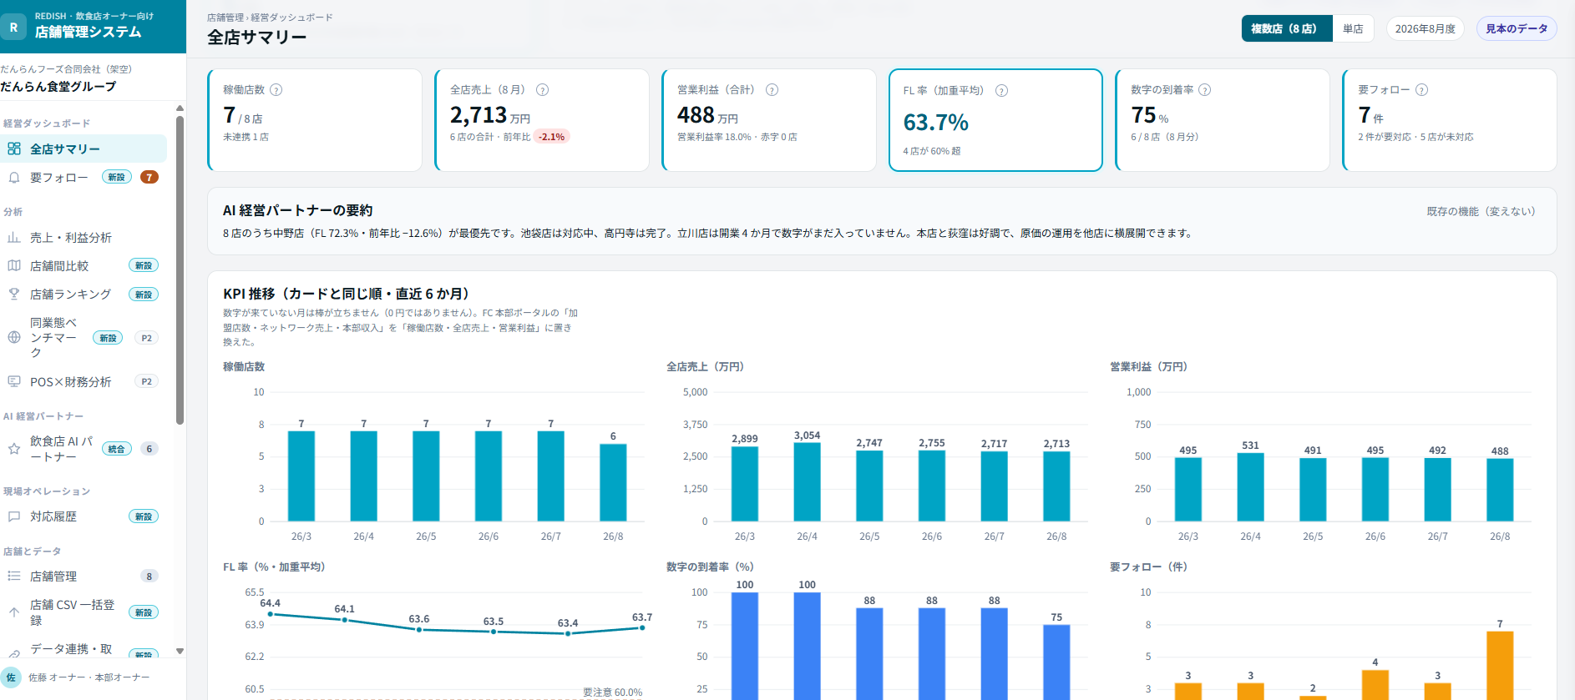Click the help icon beside 稼働店数
Viewport: 1575px width, 700px height.
(276, 90)
